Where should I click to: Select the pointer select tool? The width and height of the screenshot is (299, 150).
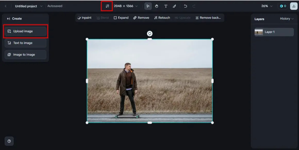(148, 6)
